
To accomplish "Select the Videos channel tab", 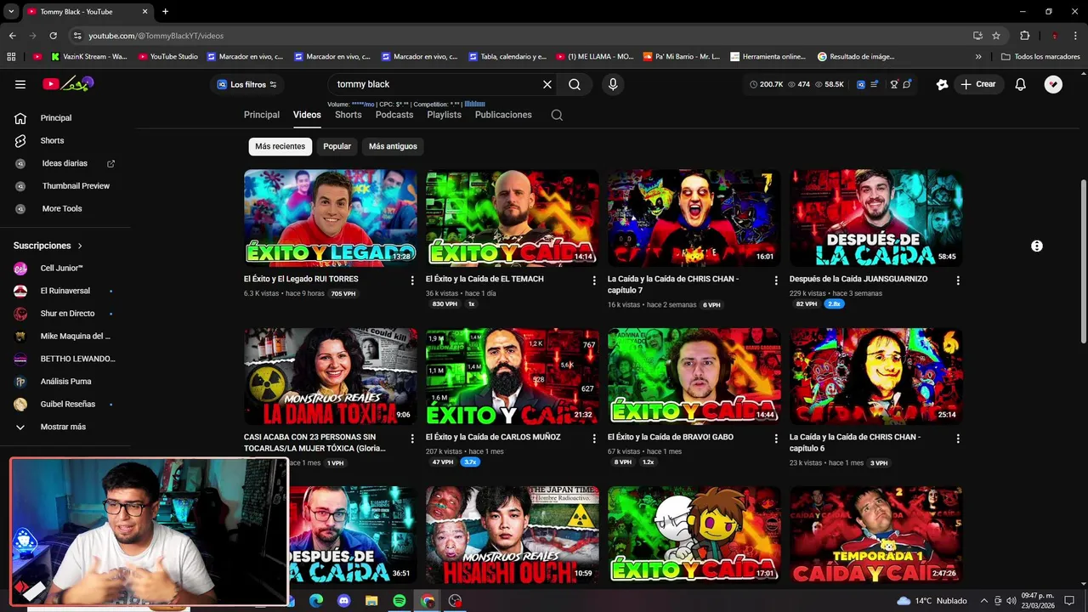I will click(307, 115).
